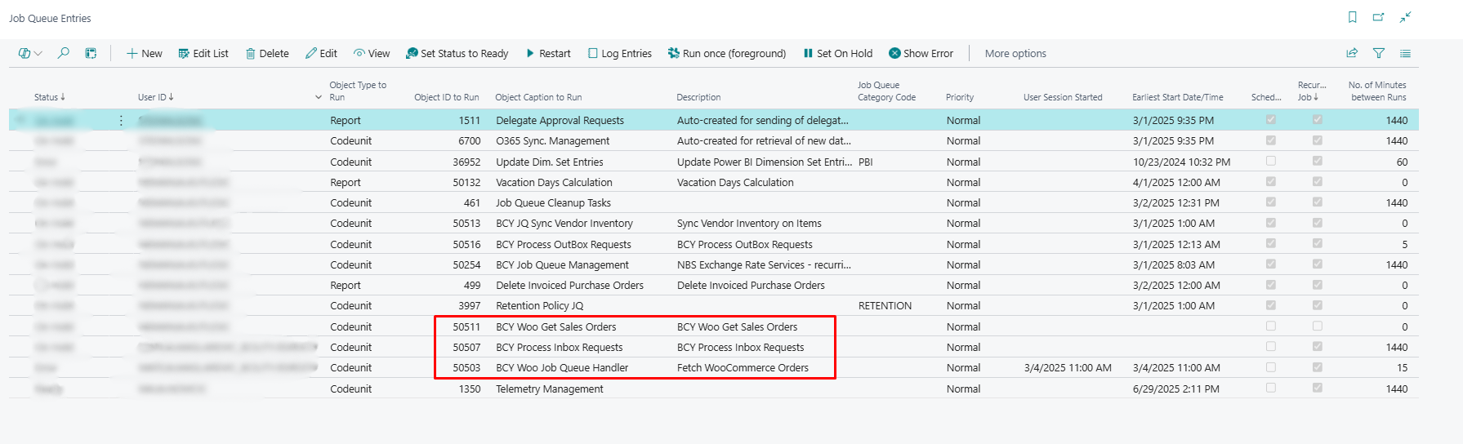Open the View action
The height and width of the screenshot is (444, 1463).
[372, 53]
